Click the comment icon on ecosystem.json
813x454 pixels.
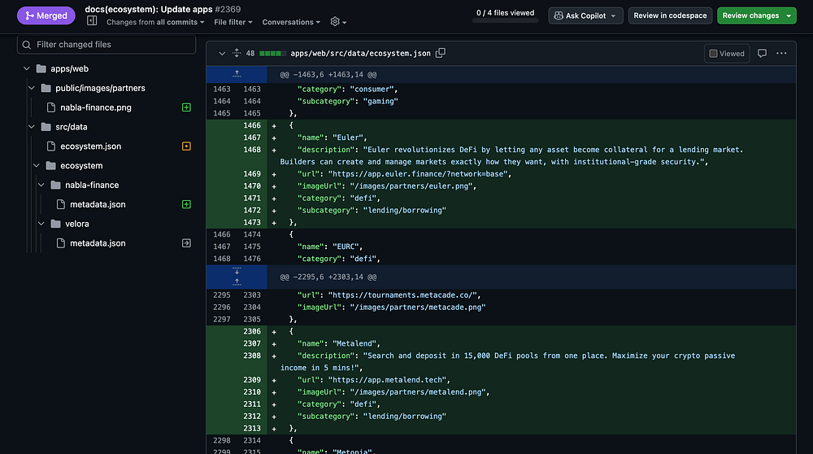tap(762, 54)
